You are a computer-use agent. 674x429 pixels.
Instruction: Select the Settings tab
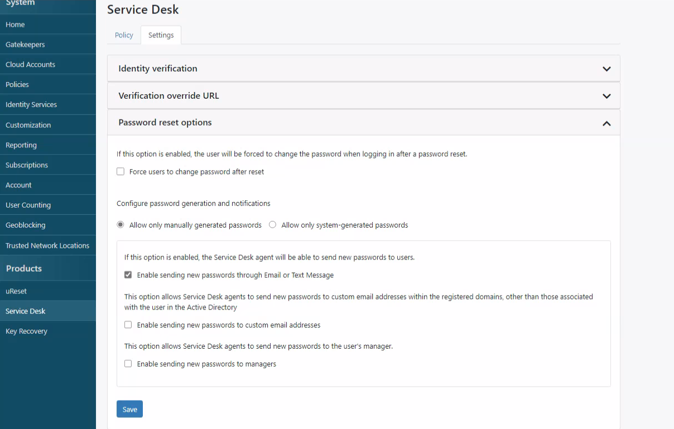pos(161,35)
